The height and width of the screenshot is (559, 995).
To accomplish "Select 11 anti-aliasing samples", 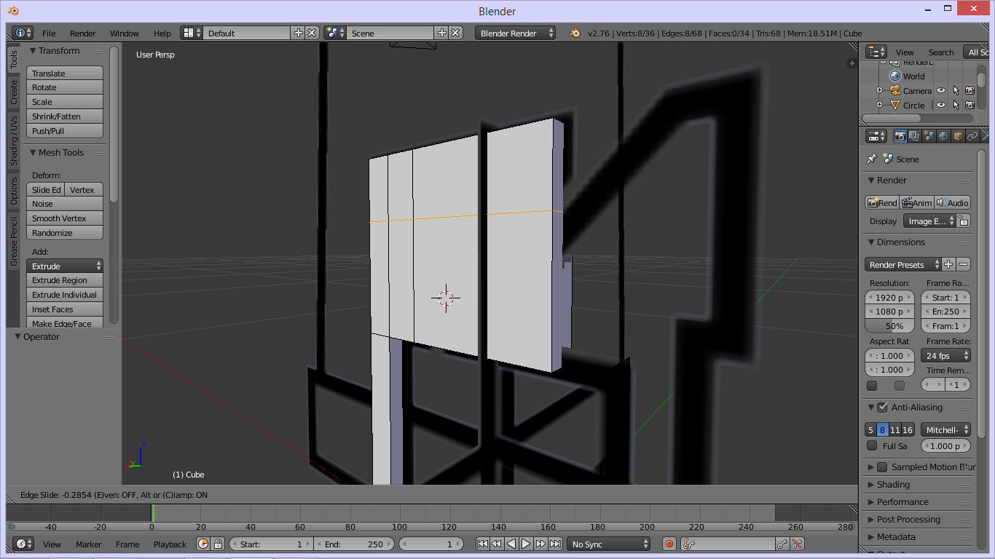I will (895, 429).
